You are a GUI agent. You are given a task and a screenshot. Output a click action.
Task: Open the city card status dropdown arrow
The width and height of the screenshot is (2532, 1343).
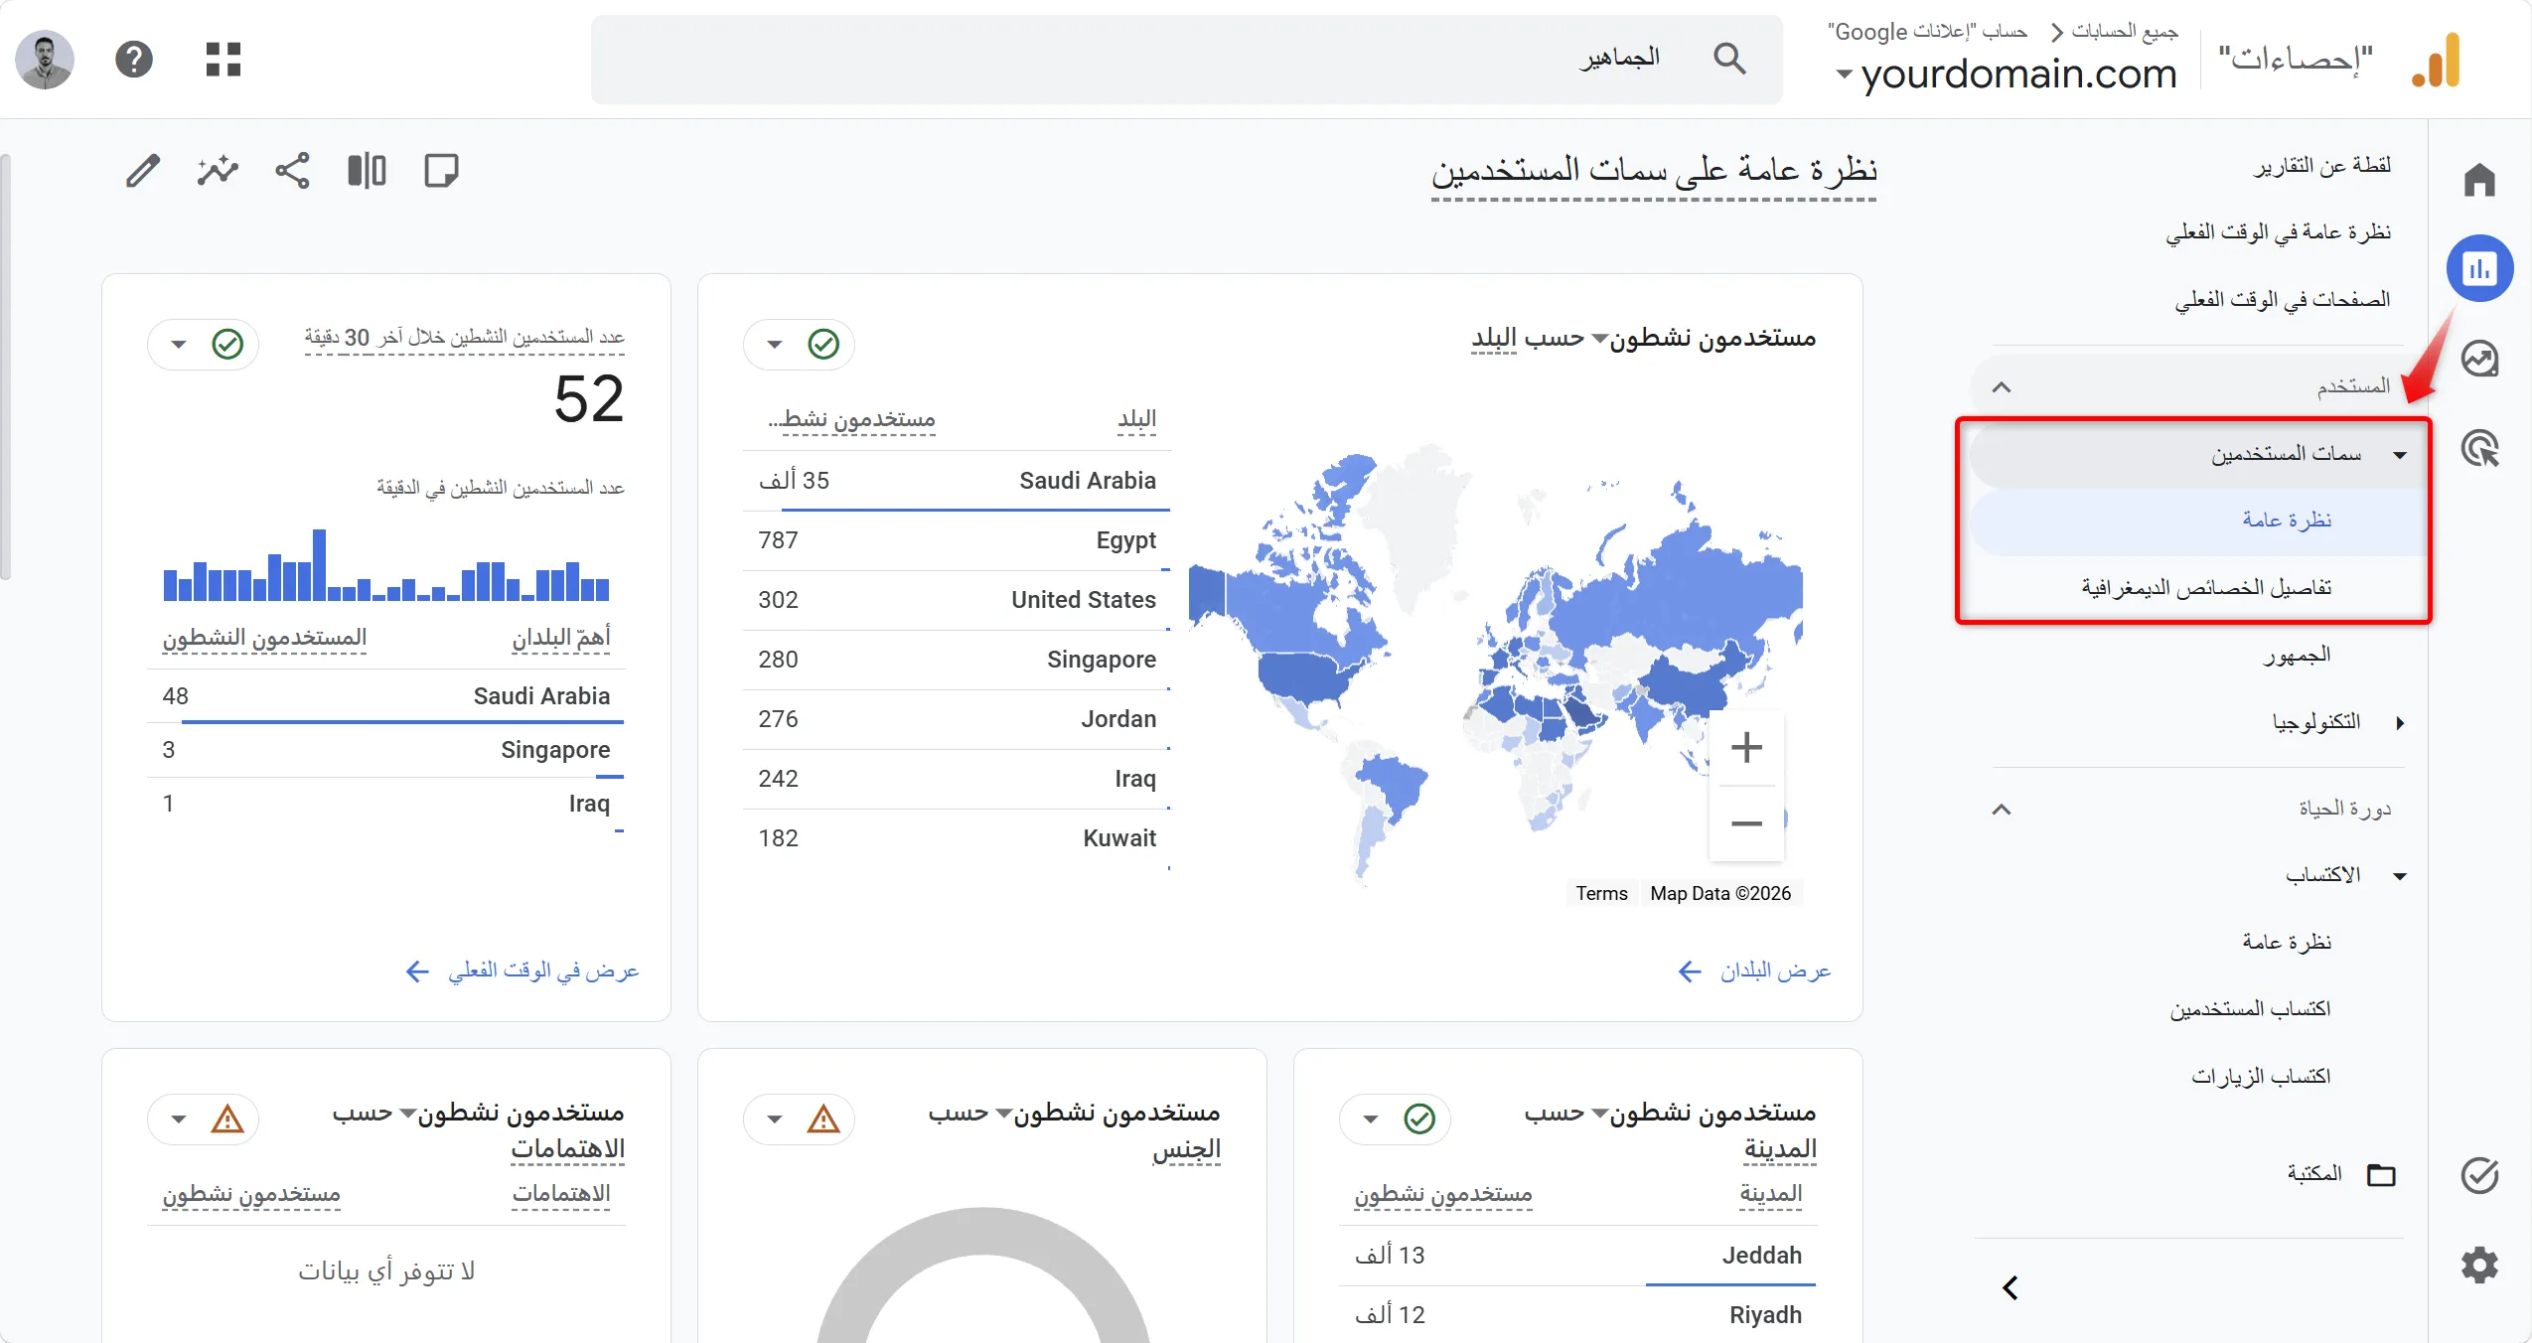pyautogui.click(x=1371, y=1119)
